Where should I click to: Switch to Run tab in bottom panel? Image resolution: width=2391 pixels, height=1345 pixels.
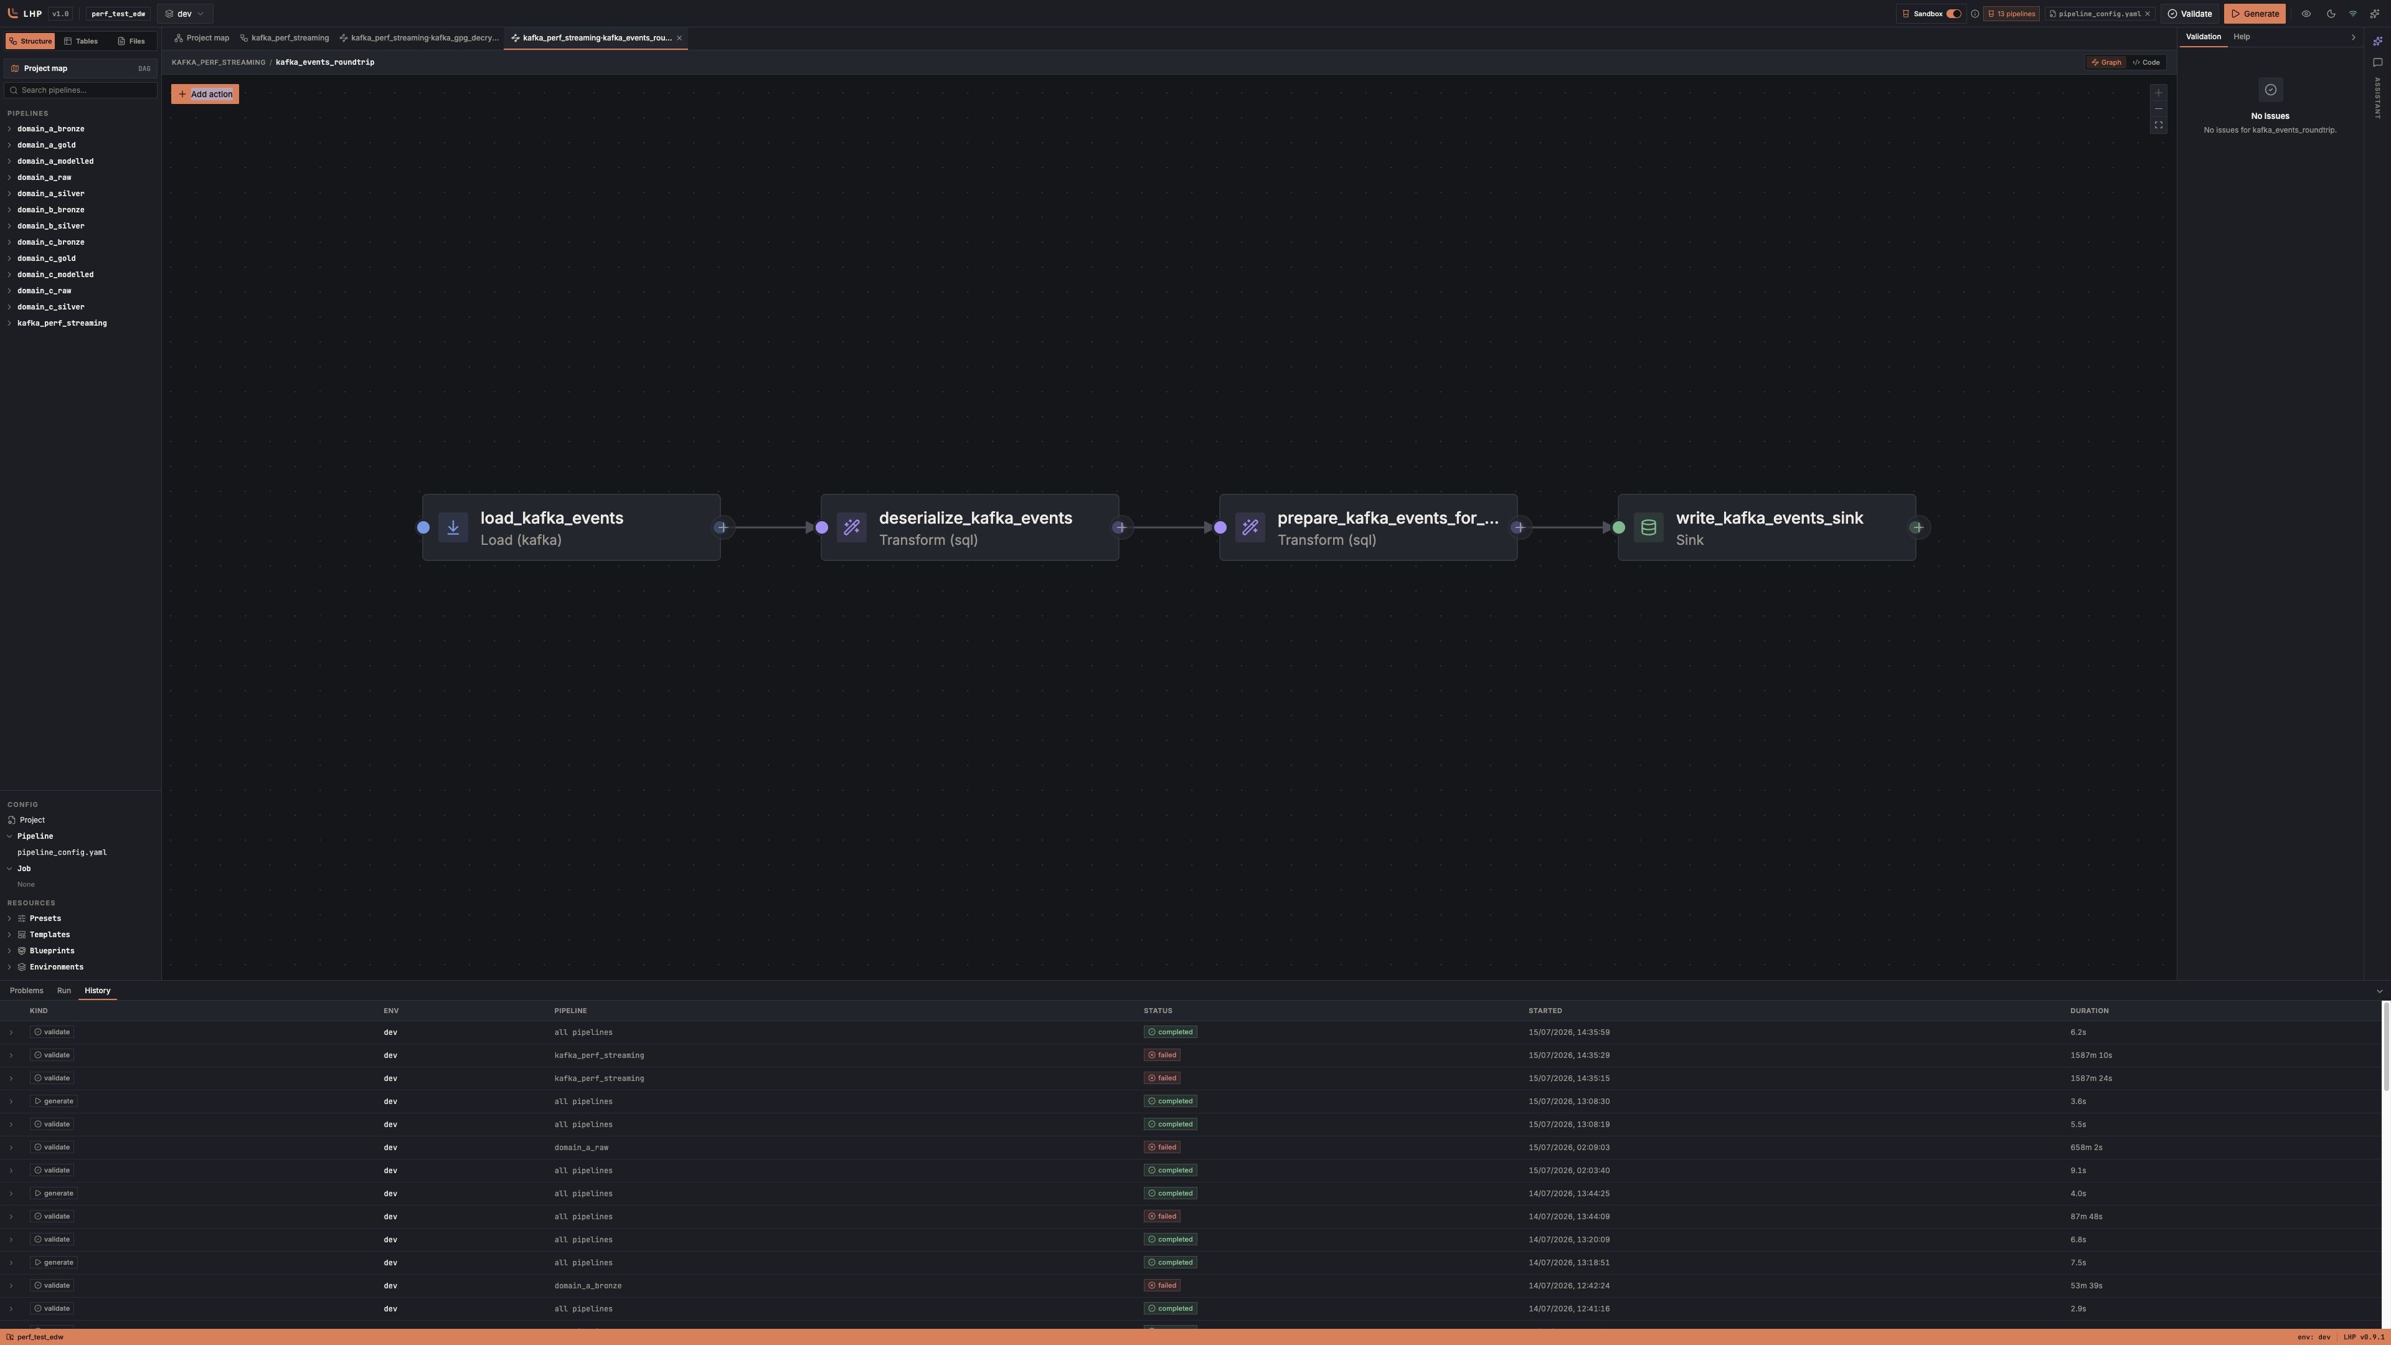coord(64,991)
